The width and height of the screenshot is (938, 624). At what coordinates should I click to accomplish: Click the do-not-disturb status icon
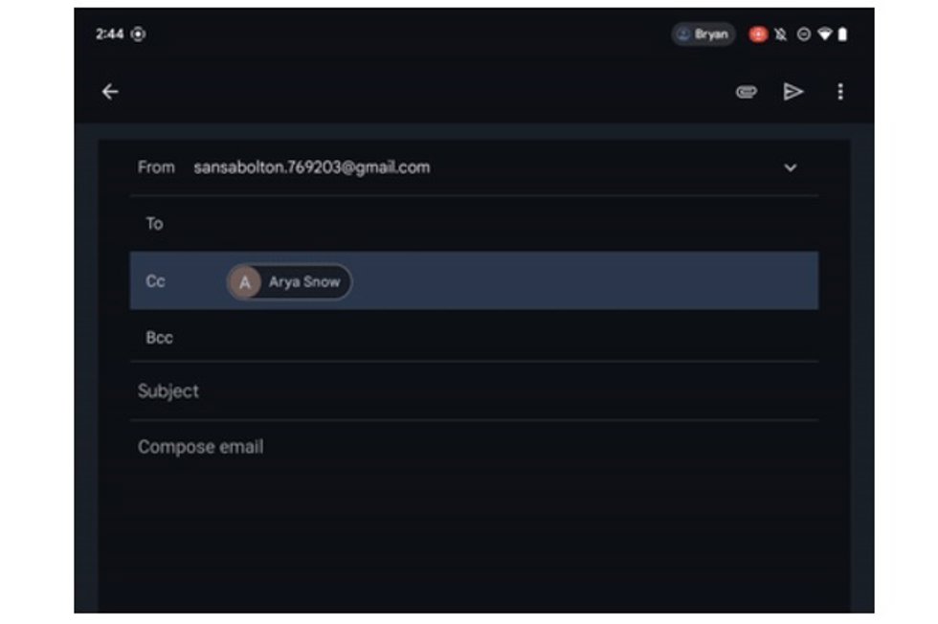(804, 34)
